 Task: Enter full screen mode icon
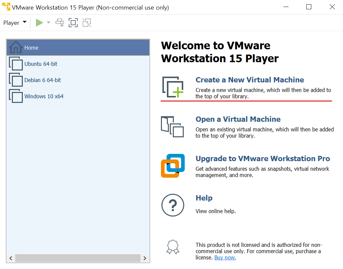73,22
